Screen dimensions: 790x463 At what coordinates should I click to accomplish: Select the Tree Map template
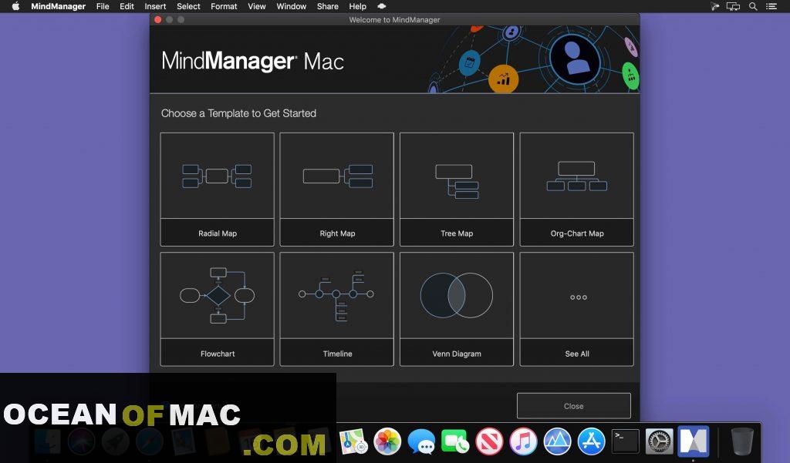coord(457,190)
